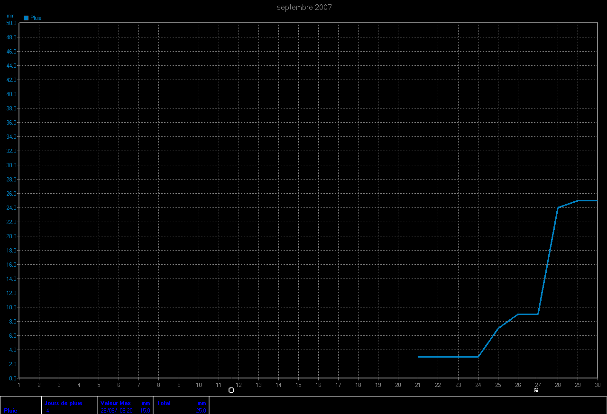
Task: Click the day 1 x-axis label
Action: (x=19, y=385)
